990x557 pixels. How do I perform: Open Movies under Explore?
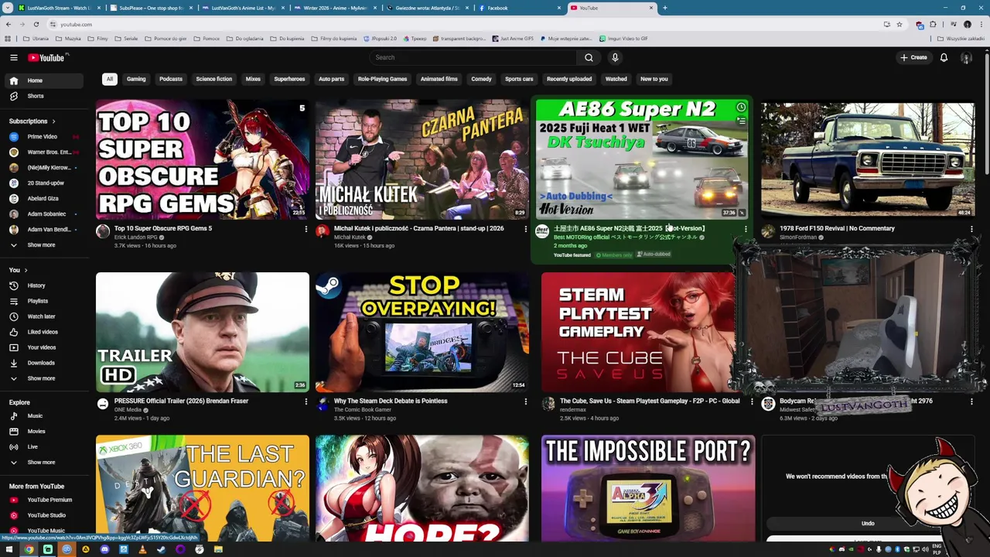tap(43, 431)
